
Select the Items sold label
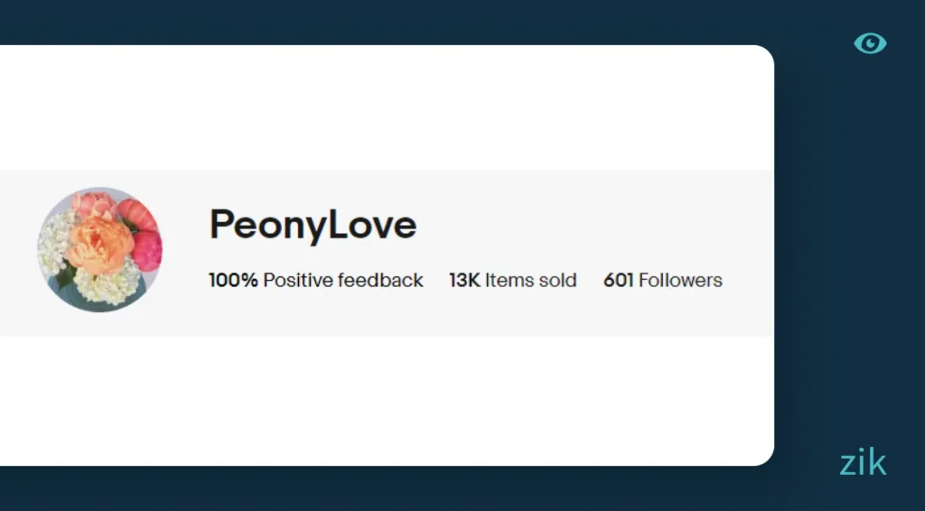pyautogui.click(x=530, y=280)
